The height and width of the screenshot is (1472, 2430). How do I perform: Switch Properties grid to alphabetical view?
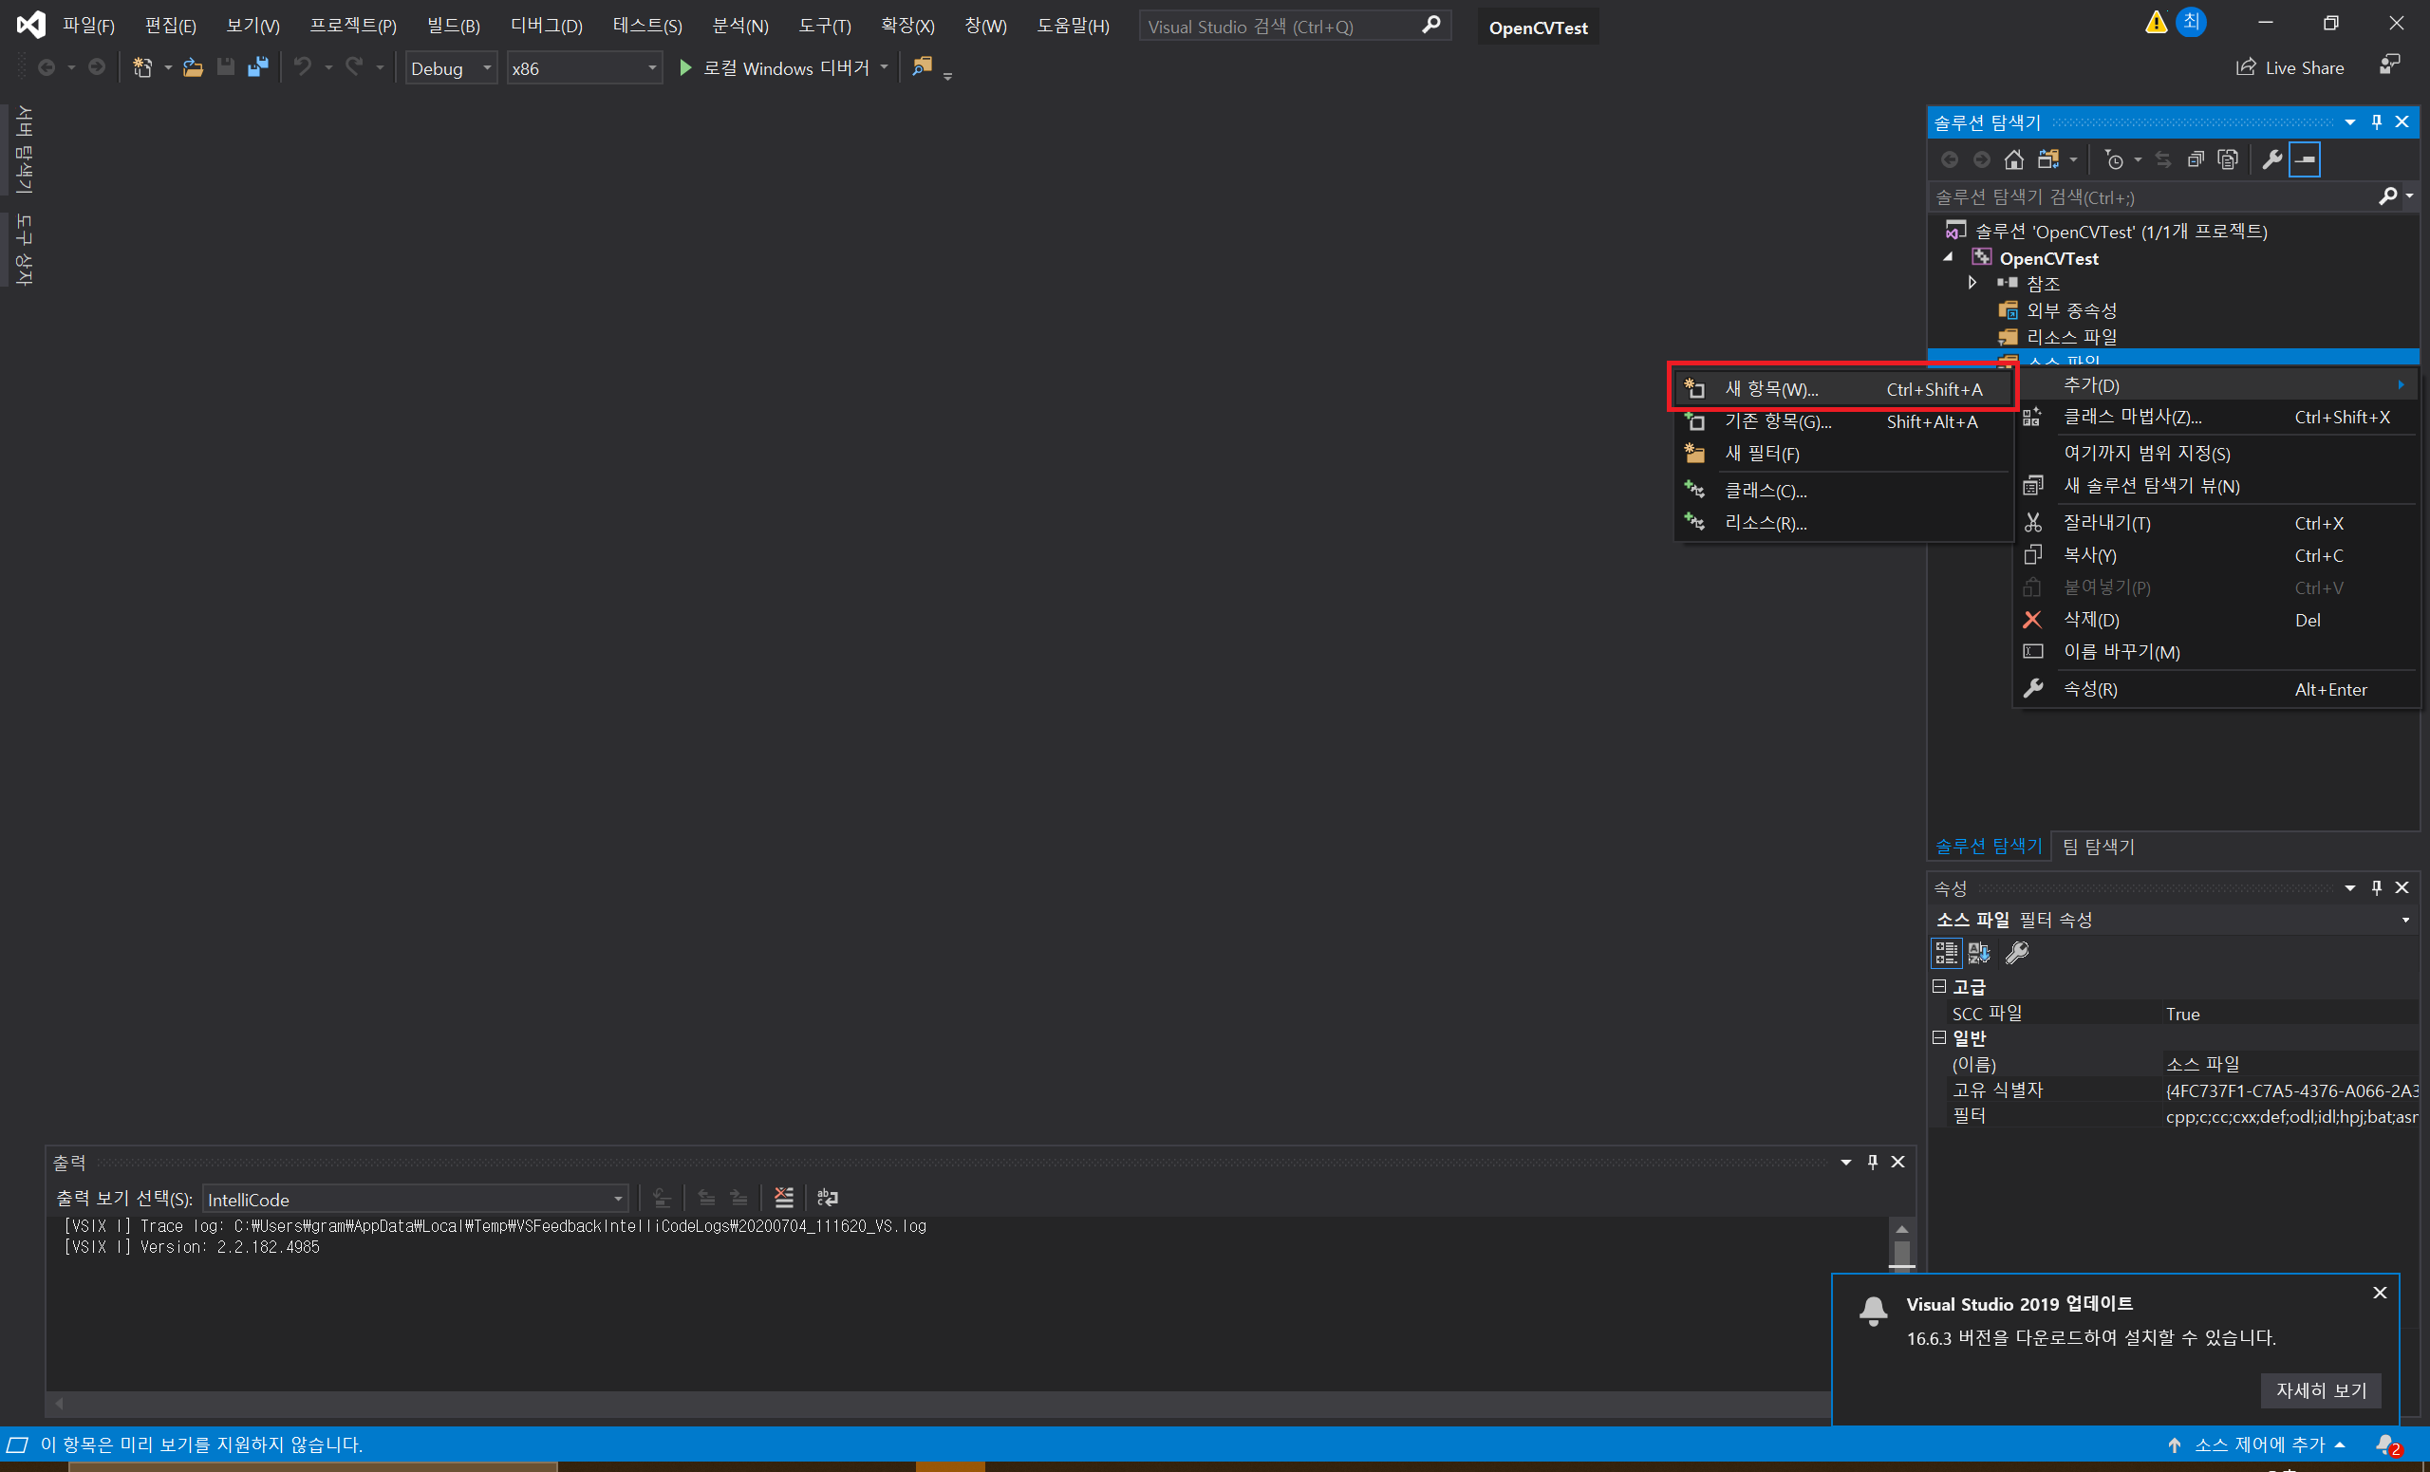click(x=1978, y=953)
